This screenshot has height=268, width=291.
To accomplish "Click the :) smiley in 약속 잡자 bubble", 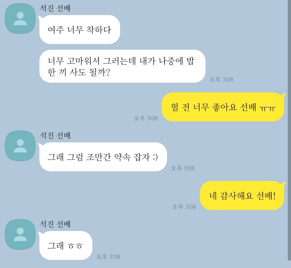I will (x=155, y=157).
